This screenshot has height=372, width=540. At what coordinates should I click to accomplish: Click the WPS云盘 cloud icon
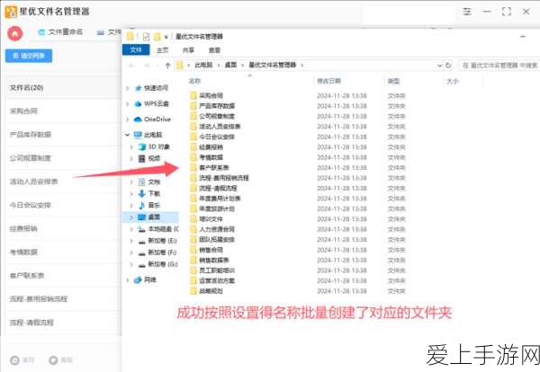[x=138, y=104]
